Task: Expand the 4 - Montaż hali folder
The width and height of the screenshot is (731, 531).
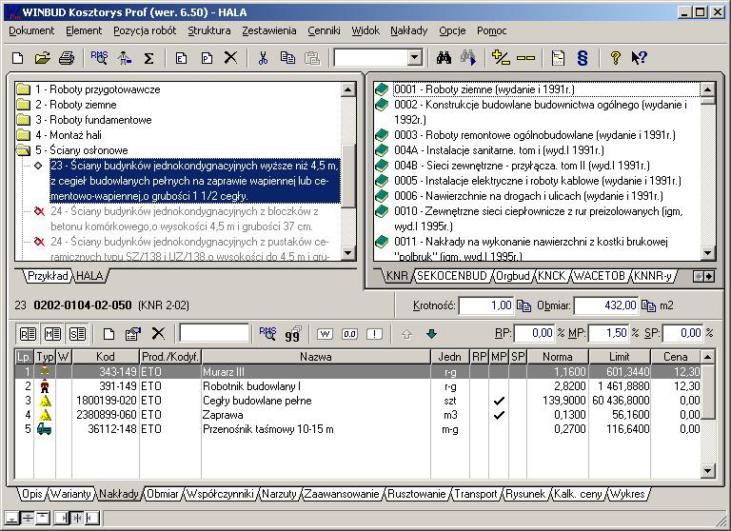Action: pos(23,135)
